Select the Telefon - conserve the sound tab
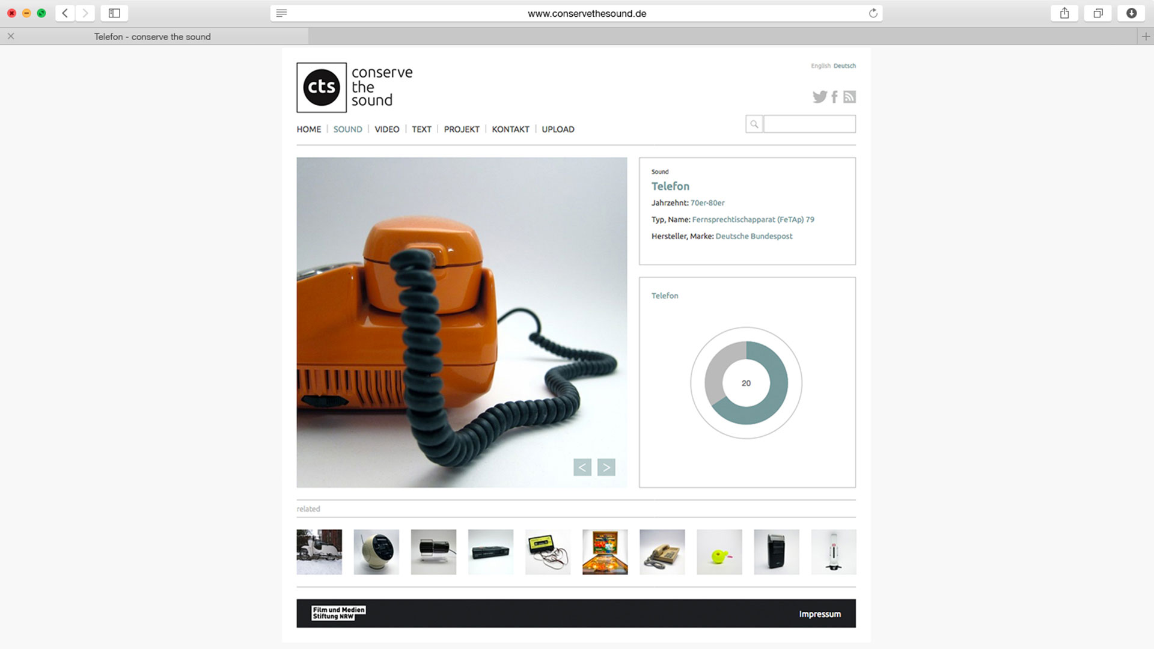 [x=154, y=36]
